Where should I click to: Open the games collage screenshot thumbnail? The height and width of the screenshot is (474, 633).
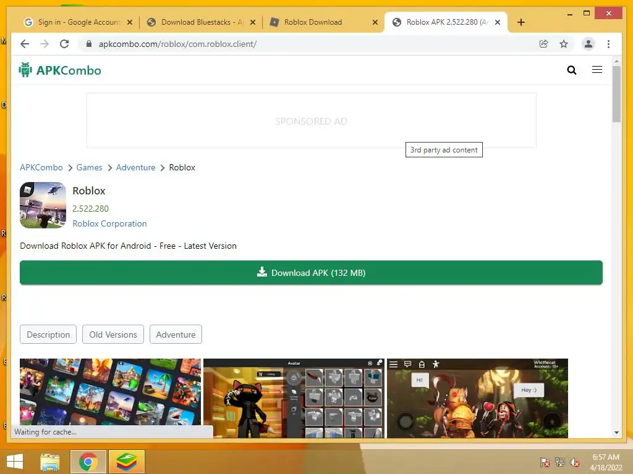(x=110, y=397)
